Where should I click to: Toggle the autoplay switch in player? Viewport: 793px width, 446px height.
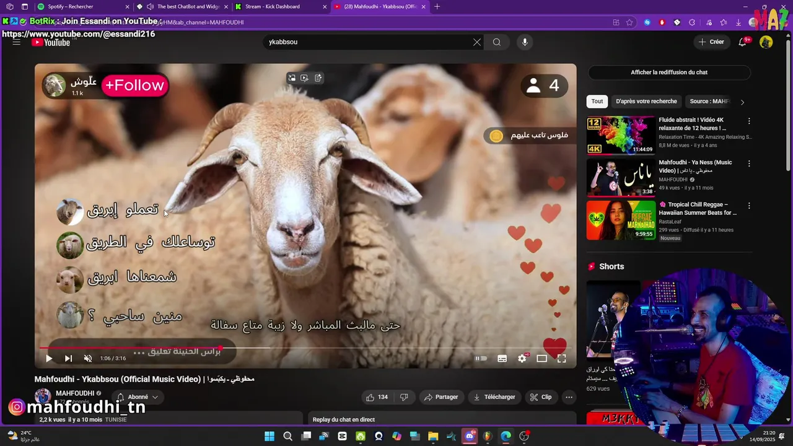point(481,359)
